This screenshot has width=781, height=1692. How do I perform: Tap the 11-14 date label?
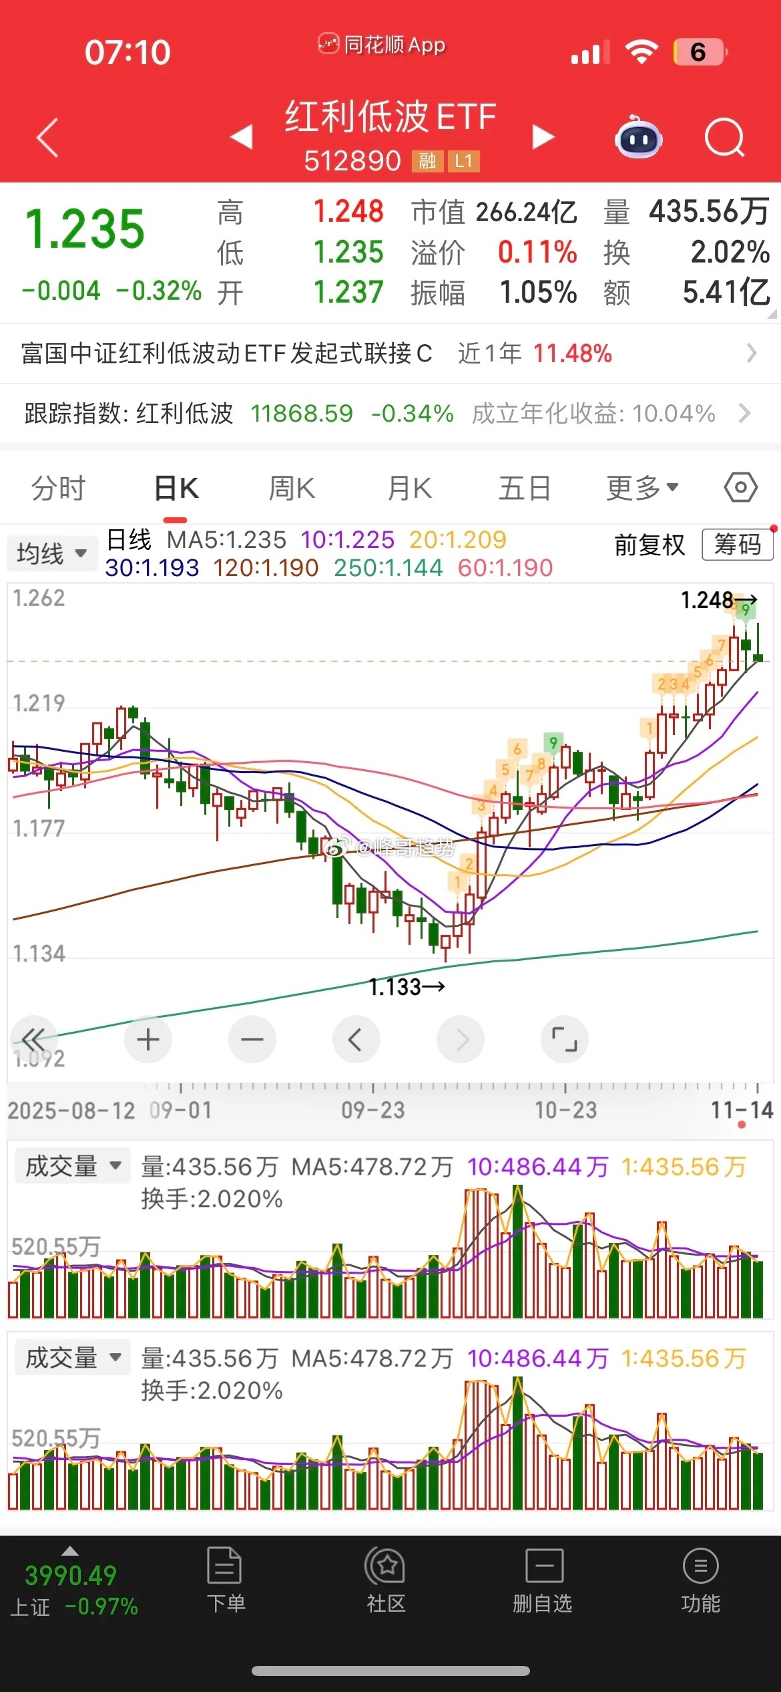click(742, 1110)
